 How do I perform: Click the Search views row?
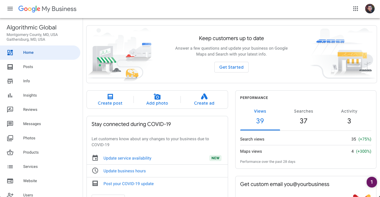[306, 139]
